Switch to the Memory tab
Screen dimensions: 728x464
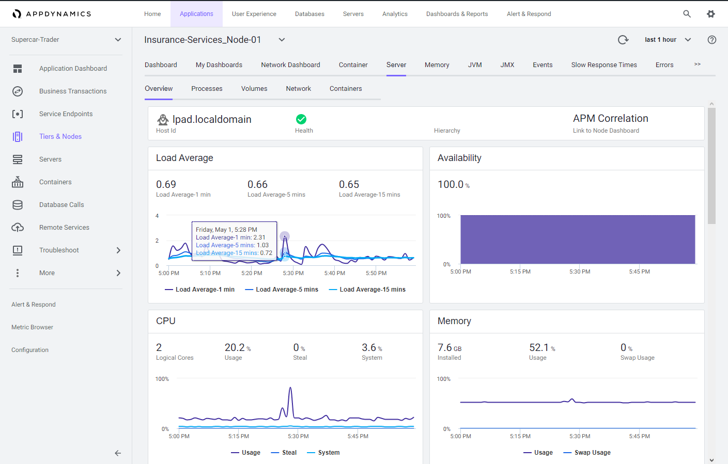click(x=437, y=65)
